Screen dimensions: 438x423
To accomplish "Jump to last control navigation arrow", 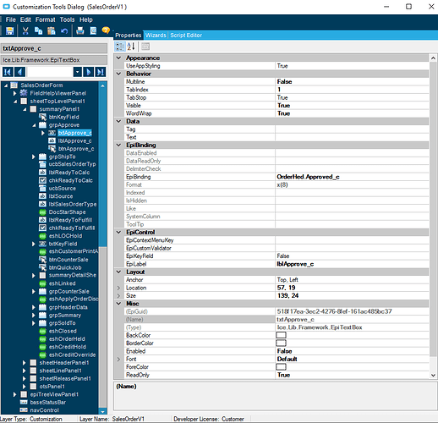I will pos(101,72).
